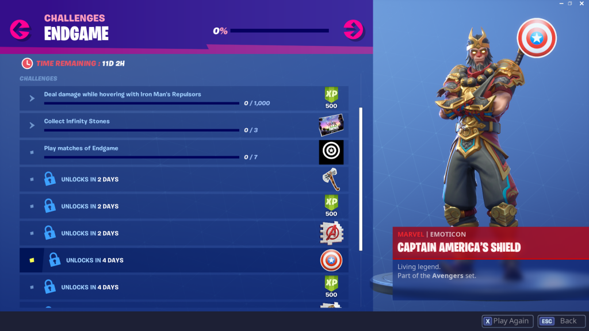Click the challenge list scrollbar
The image size is (589, 331).
(361, 179)
